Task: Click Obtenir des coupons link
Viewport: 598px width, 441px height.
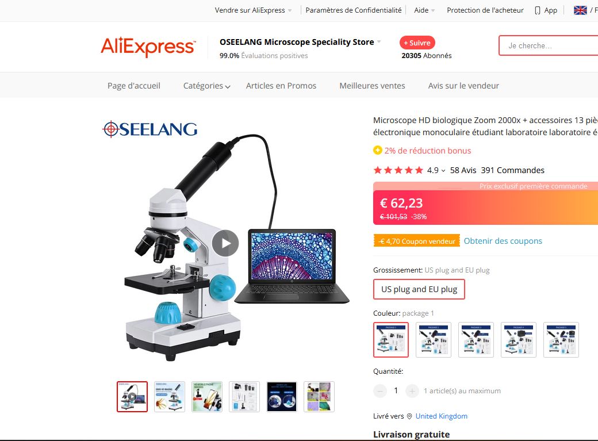Action: point(503,241)
